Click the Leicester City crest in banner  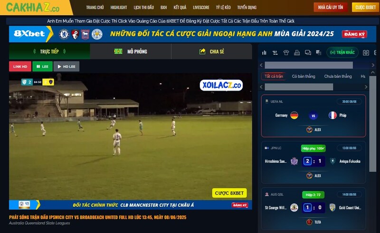pyautogui.click(x=97, y=34)
